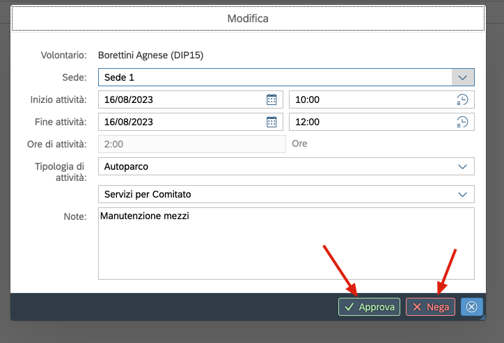This screenshot has width=504, height=343.
Task: Click the 12:00 end time field
Action: pyautogui.click(x=369, y=122)
